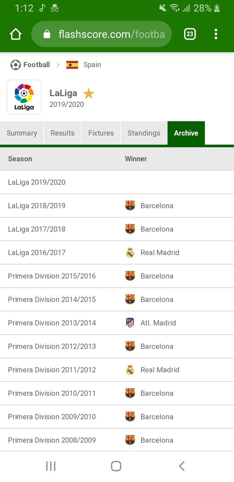Tap Barcelona crest in 2018/2019 row
Viewport: 234px width, 482px height.
(130, 206)
